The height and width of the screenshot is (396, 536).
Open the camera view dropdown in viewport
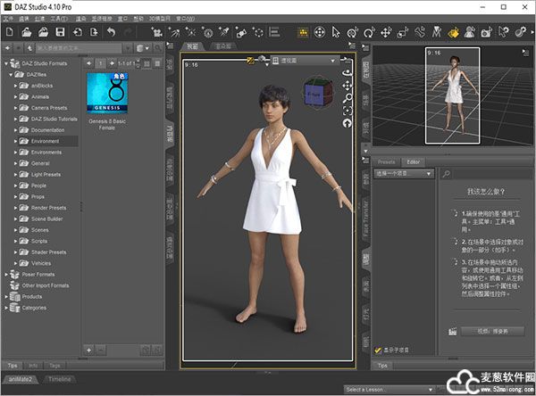click(x=304, y=61)
